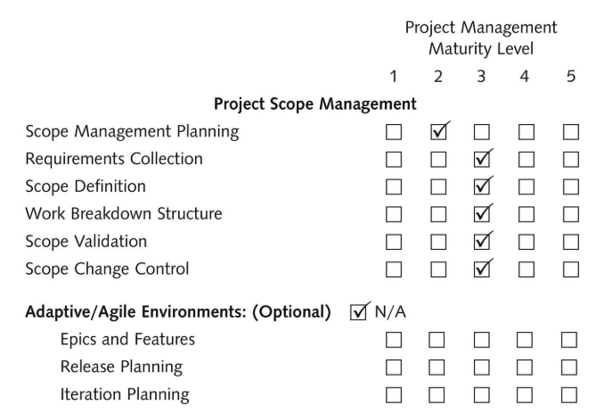Select level 1 for Scope Change Control

click(393, 268)
